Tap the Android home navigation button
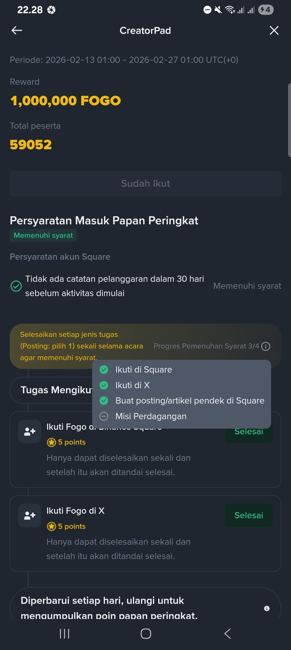Image resolution: width=291 pixels, height=650 pixels. click(146, 634)
